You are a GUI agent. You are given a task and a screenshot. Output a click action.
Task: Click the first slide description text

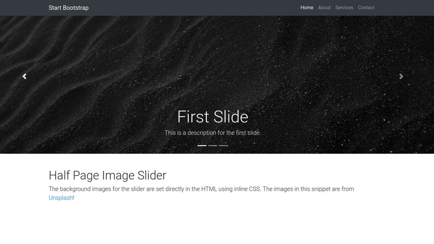213,133
